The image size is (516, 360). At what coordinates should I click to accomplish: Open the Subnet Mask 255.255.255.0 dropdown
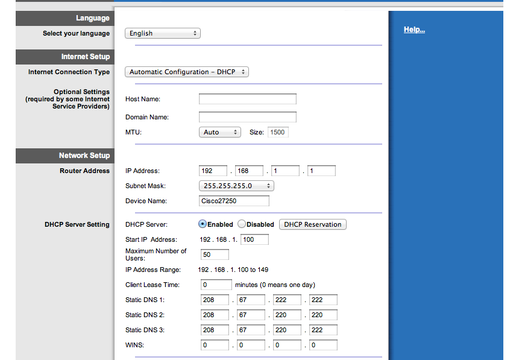pos(236,186)
